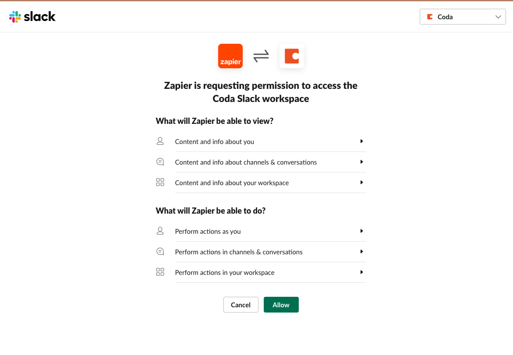Click the Cancel button
The height and width of the screenshot is (355, 513).
[x=241, y=305]
